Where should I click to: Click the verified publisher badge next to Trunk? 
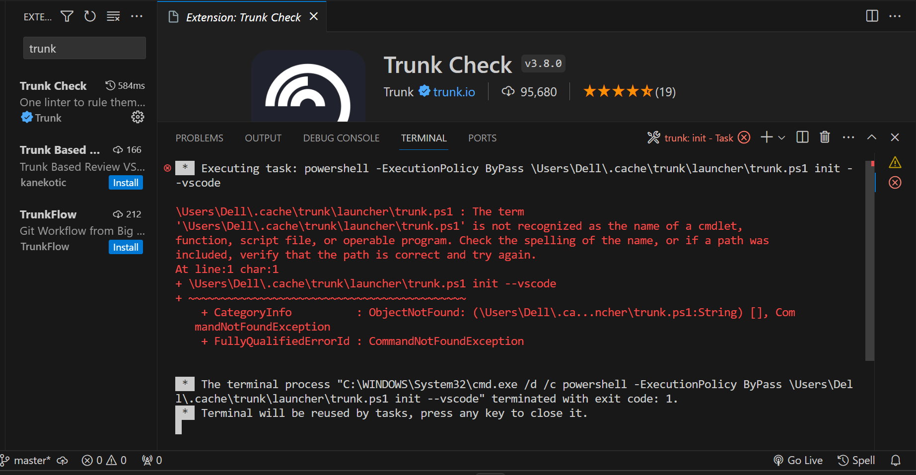424,91
